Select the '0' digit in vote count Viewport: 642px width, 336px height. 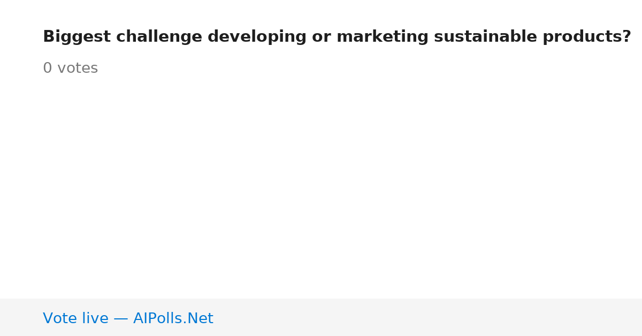pyautogui.click(x=48, y=68)
